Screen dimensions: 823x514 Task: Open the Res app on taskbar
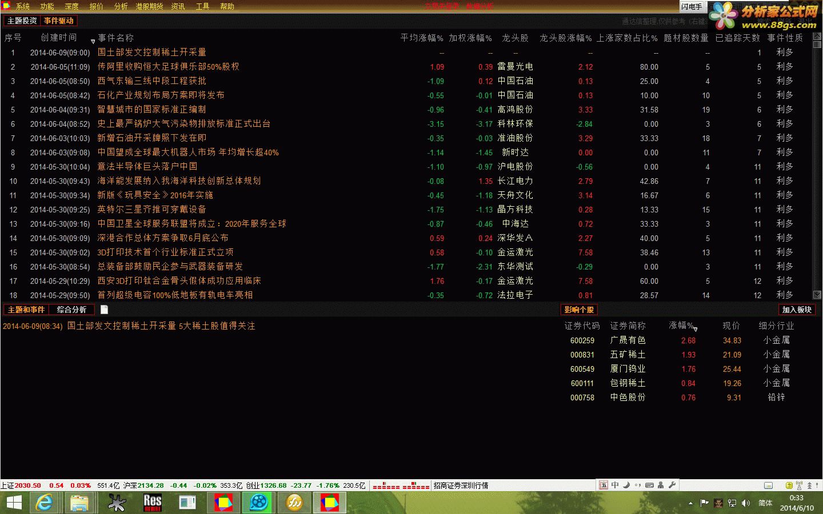coord(152,503)
